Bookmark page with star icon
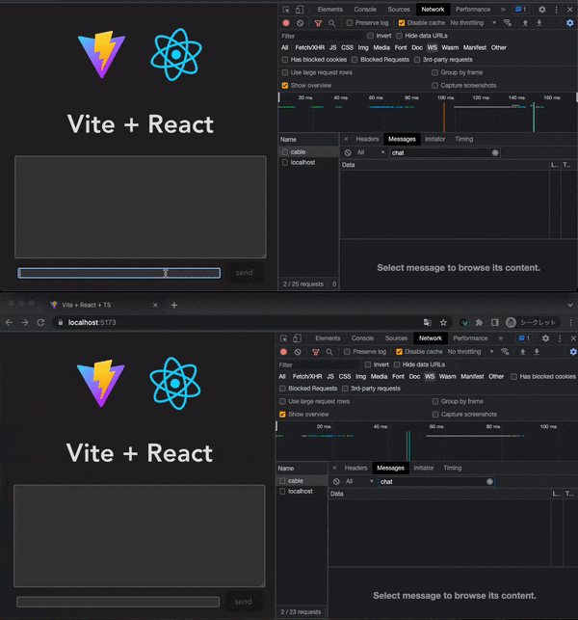Viewport: 578px width, 620px height. click(443, 323)
